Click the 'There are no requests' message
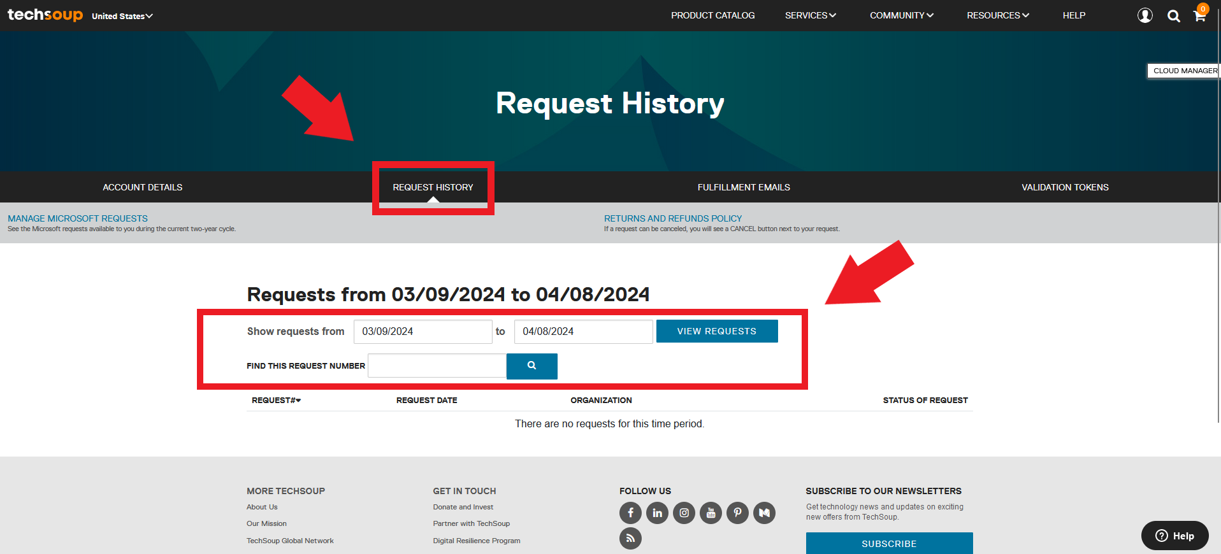Screen dimensions: 1221x554 coord(610,424)
